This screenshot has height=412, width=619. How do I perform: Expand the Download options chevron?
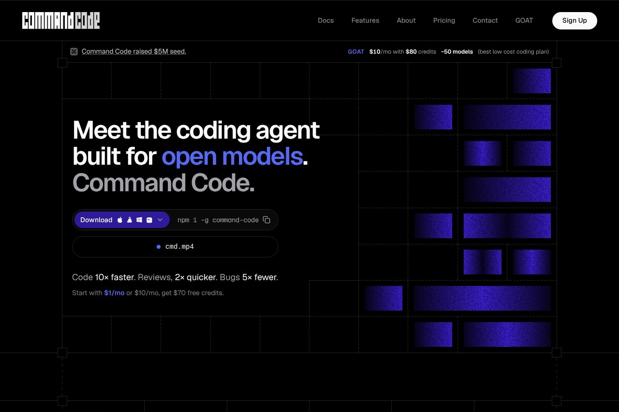pyautogui.click(x=160, y=220)
